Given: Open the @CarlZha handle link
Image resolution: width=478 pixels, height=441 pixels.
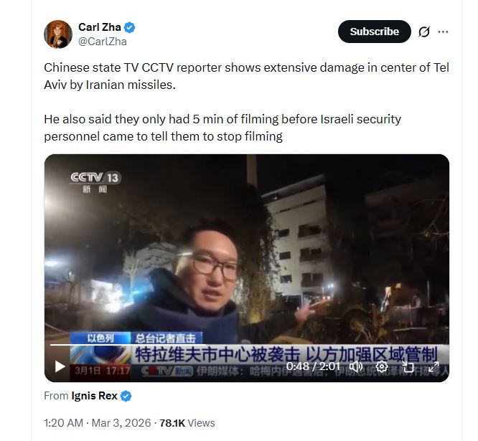Looking at the screenshot, I should [103, 42].
